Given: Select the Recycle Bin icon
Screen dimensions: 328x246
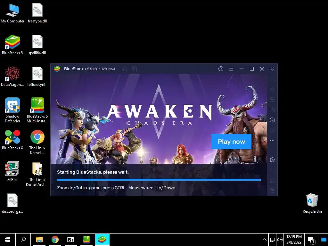Looking at the screenshot, I should pyautogui.click(x=312, y=203).
